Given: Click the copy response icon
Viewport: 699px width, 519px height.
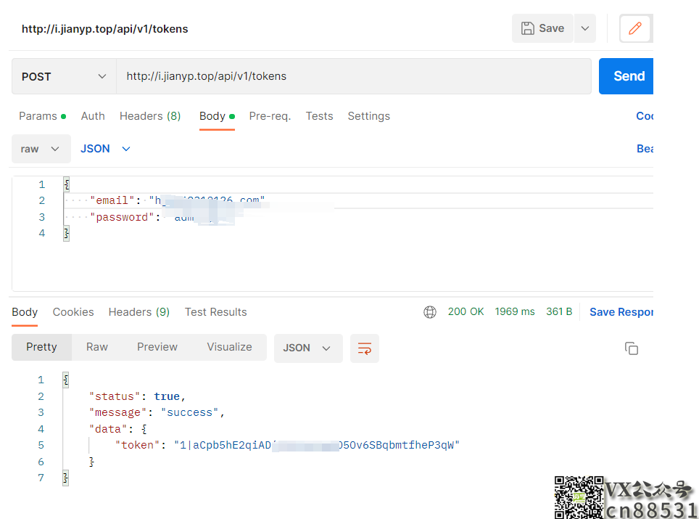Looking at the screenshot, I should (x=632, y=348).
